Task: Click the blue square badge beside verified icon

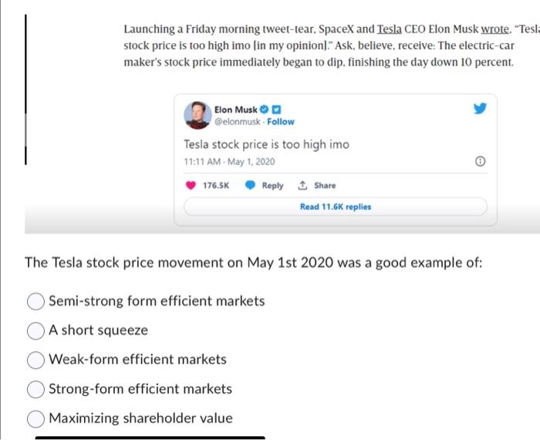Action: point(276,110)
